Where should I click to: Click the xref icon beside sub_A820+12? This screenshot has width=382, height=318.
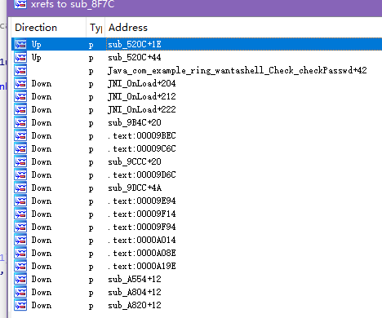click(20, 305)
